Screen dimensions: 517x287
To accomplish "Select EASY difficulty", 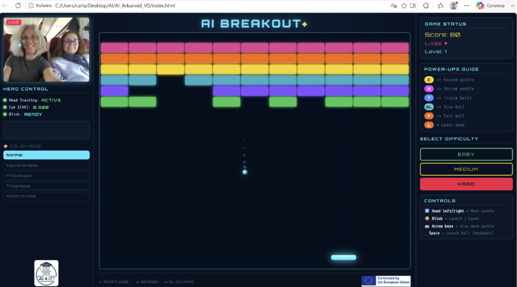I will 466,155.
